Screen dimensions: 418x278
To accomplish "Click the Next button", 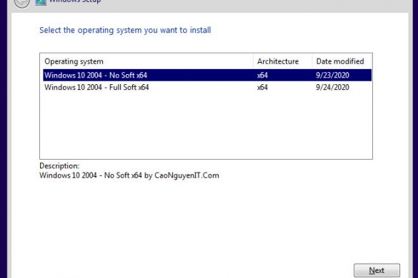I will (377, 270).
